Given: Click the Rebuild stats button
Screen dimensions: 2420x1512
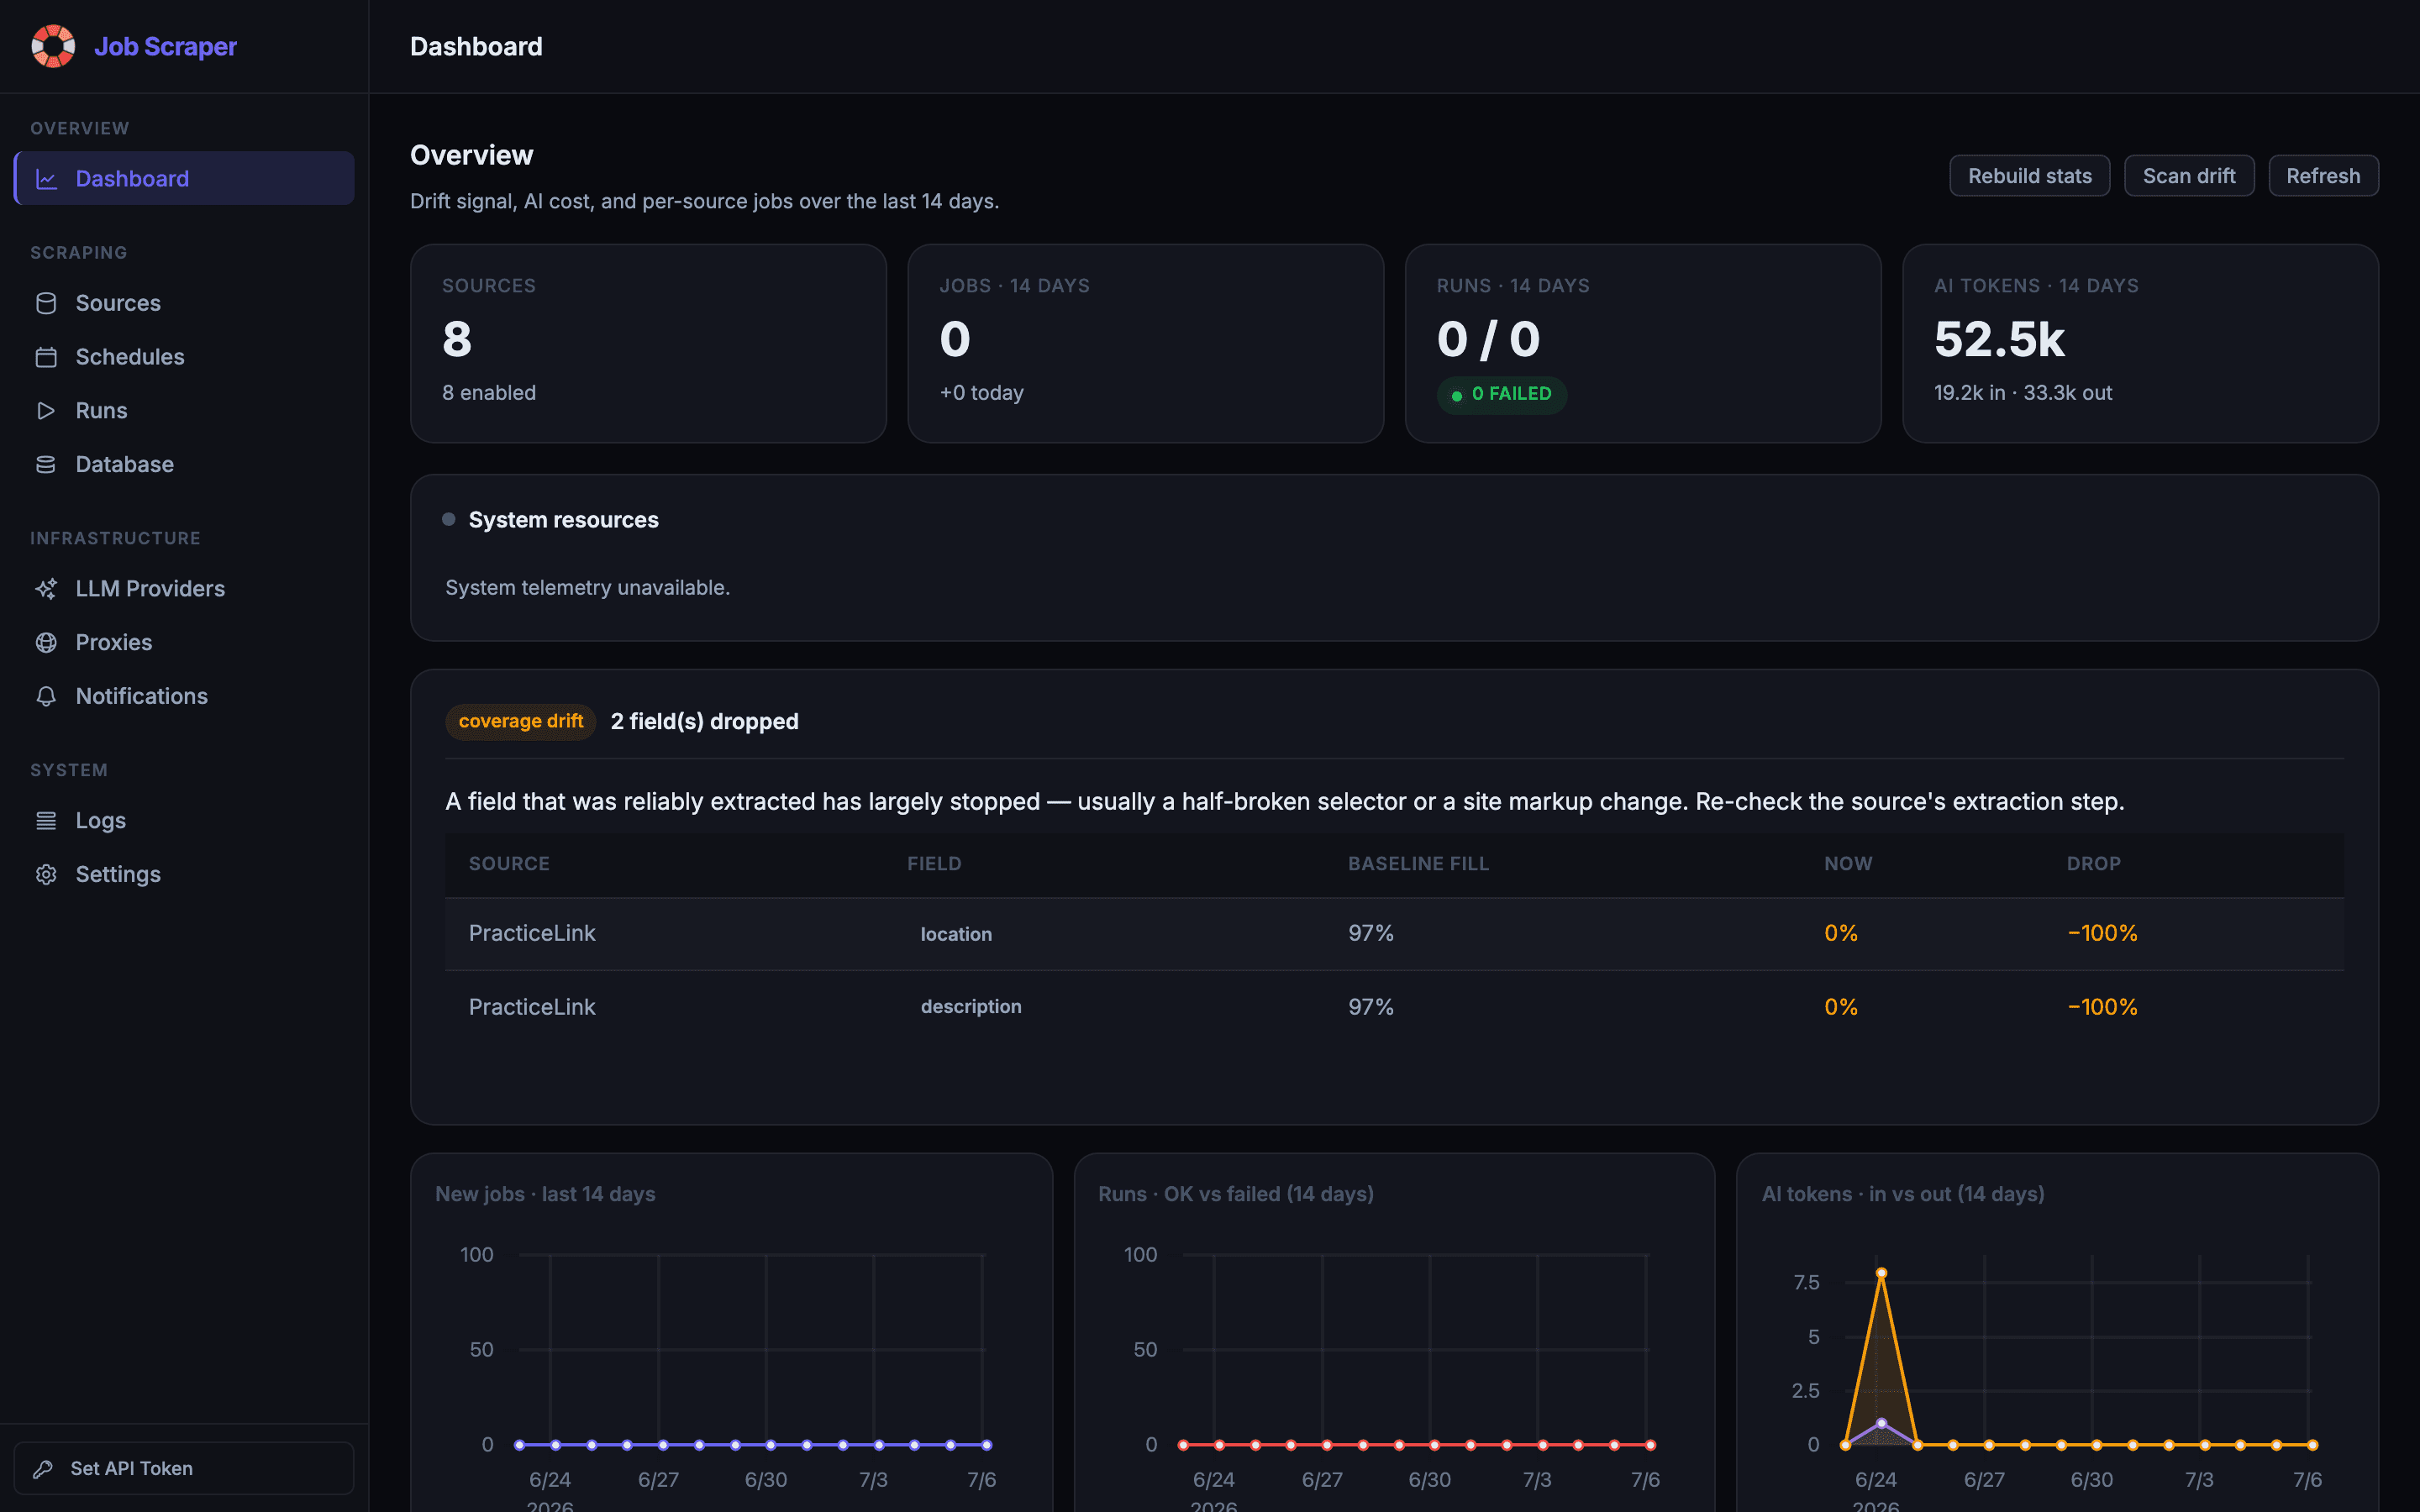Looking at the screenshot, I should tap(2029, 176).
